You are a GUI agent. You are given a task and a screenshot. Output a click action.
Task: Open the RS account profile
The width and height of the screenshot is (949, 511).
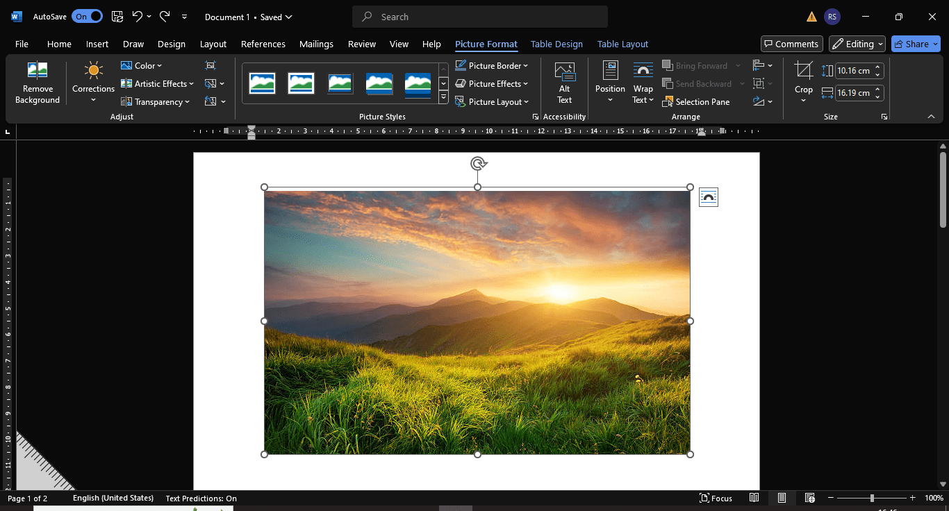(x=832, y=17)
